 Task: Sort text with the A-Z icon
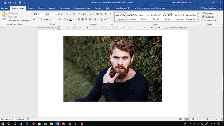pyautogui.click(x=106, y=14)
